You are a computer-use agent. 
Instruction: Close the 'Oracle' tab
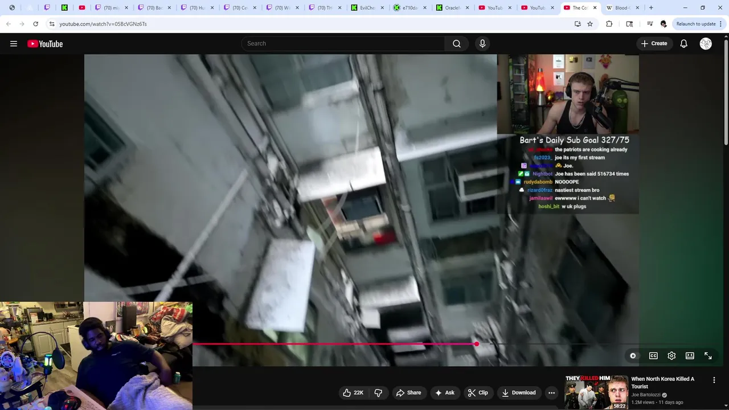467,8
